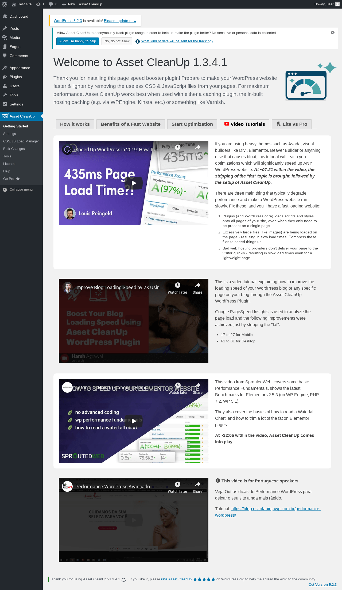Dismiss the tracking notice
Image resolution: width=342 pixels, height=590 pixels.
333,33
